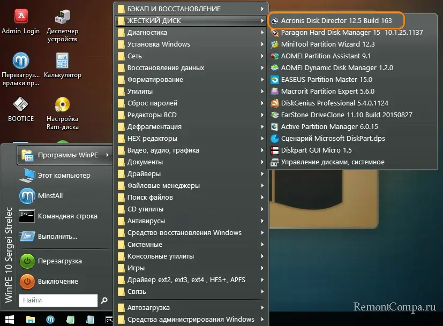Click the Macrorit Partition Expert icon
Screen dimensions: 443x326
pos(275,92)
